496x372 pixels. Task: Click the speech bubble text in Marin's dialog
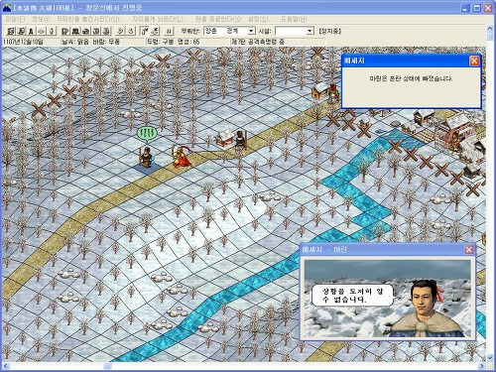[x=352, y=296]
